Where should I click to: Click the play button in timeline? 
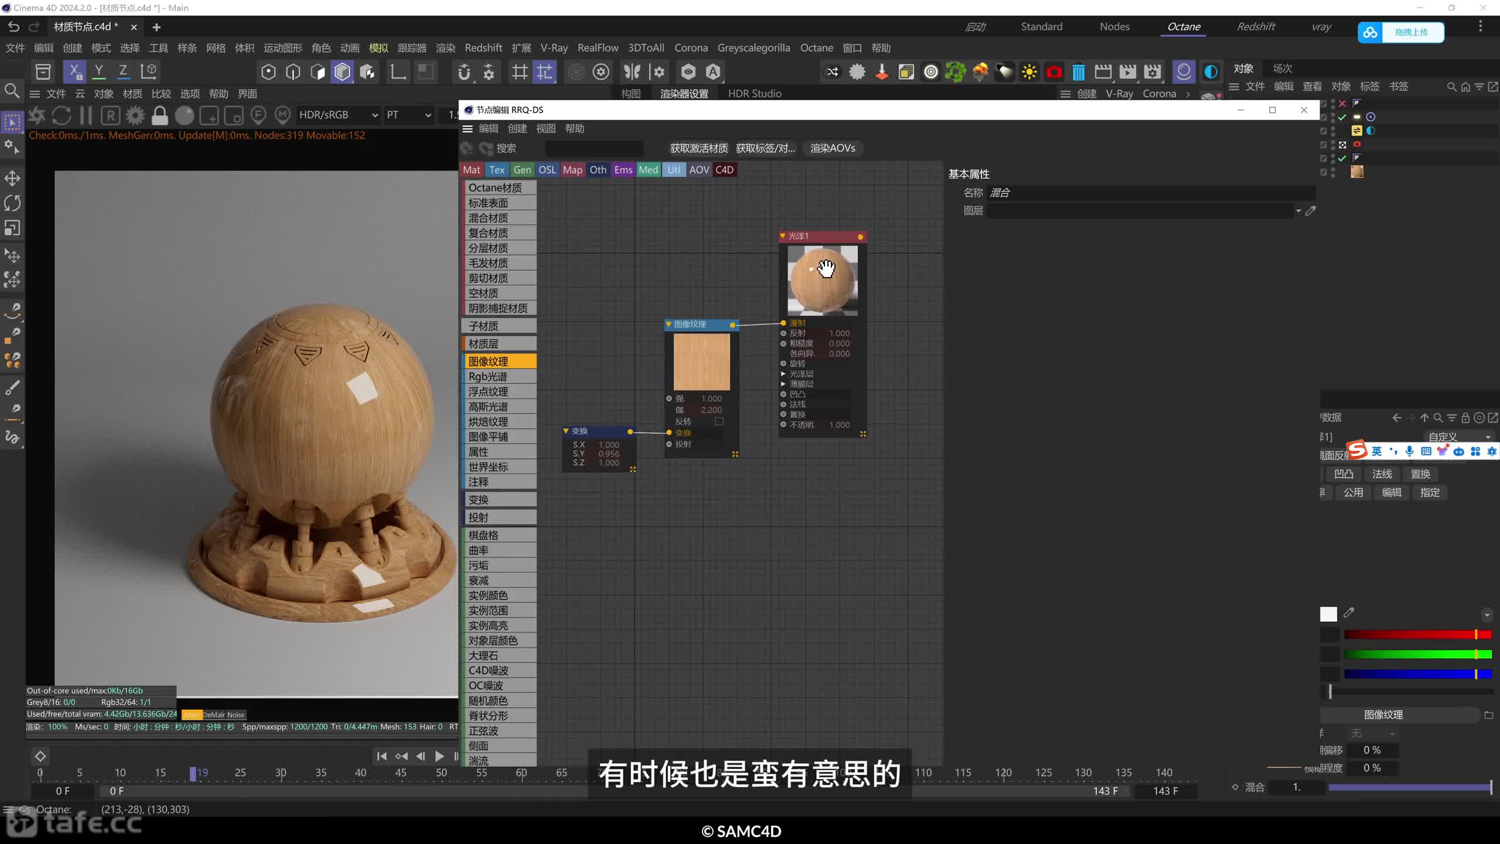439,756
